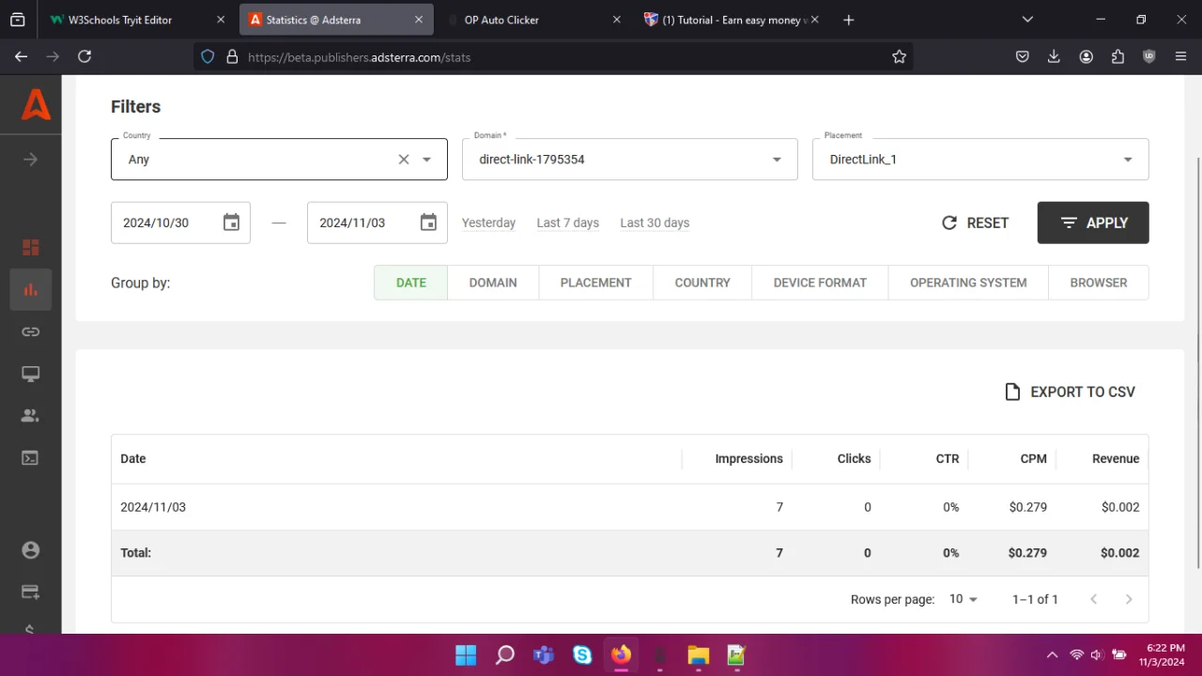This screenshot has width=1202, height=676.
Task: Open the Country dropdown arrow
Action: tap(427, 160)
